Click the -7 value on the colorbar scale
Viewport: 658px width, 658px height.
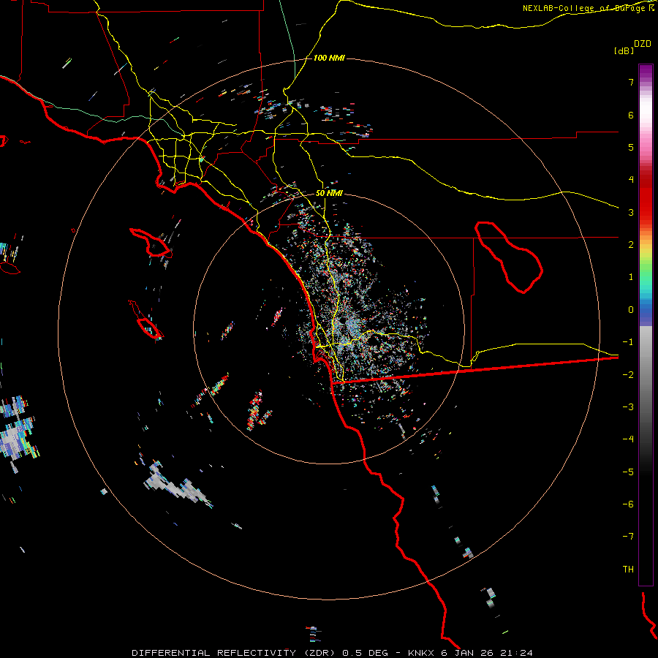click(x=628, y=537)
